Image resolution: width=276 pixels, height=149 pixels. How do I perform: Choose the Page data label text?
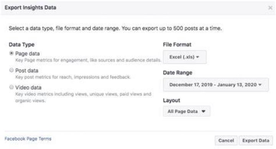coord(28,54)
